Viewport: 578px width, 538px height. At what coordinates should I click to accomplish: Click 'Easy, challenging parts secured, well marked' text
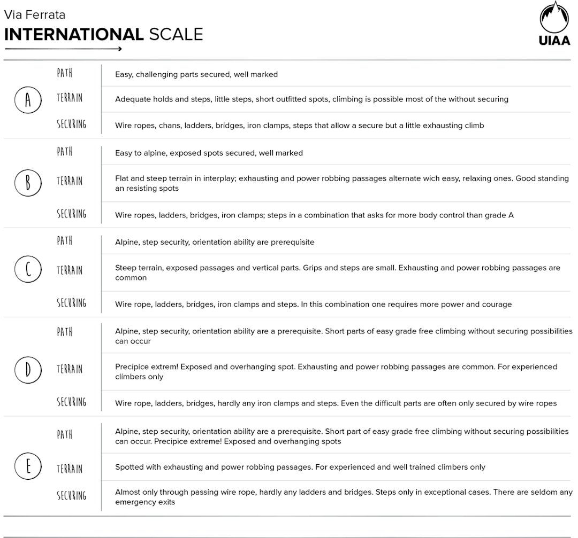196,75
